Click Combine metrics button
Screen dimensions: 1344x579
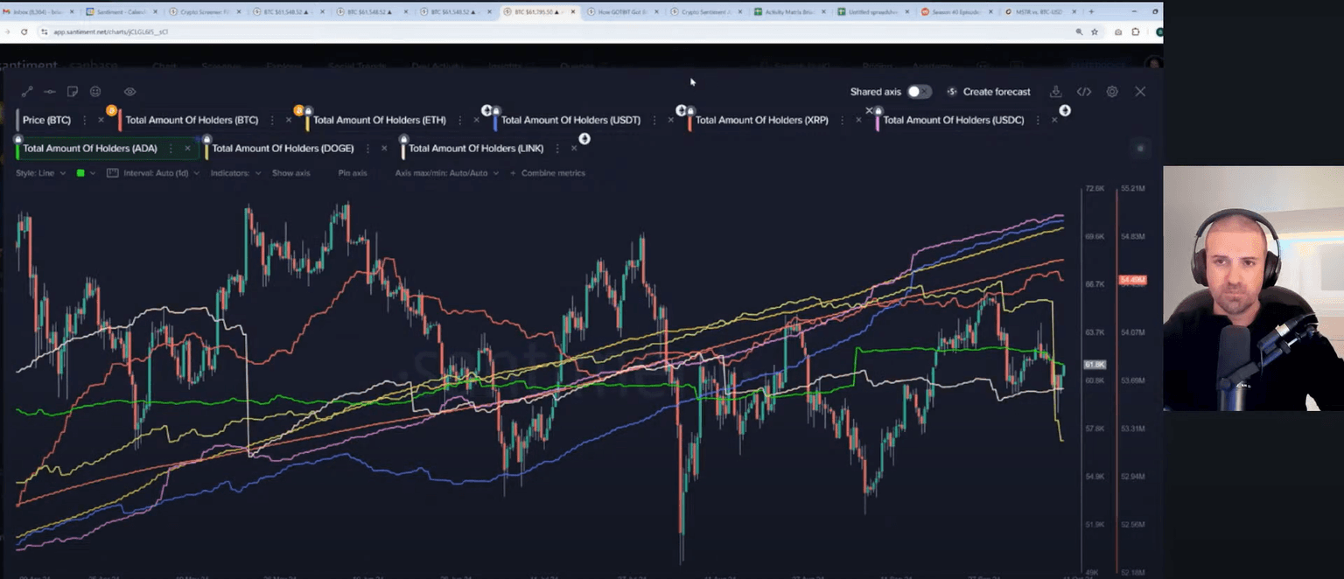point(553,173)
